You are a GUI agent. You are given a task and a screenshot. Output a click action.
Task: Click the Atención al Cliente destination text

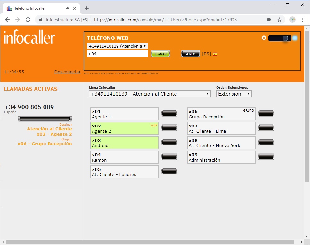(x=49, y=129)
